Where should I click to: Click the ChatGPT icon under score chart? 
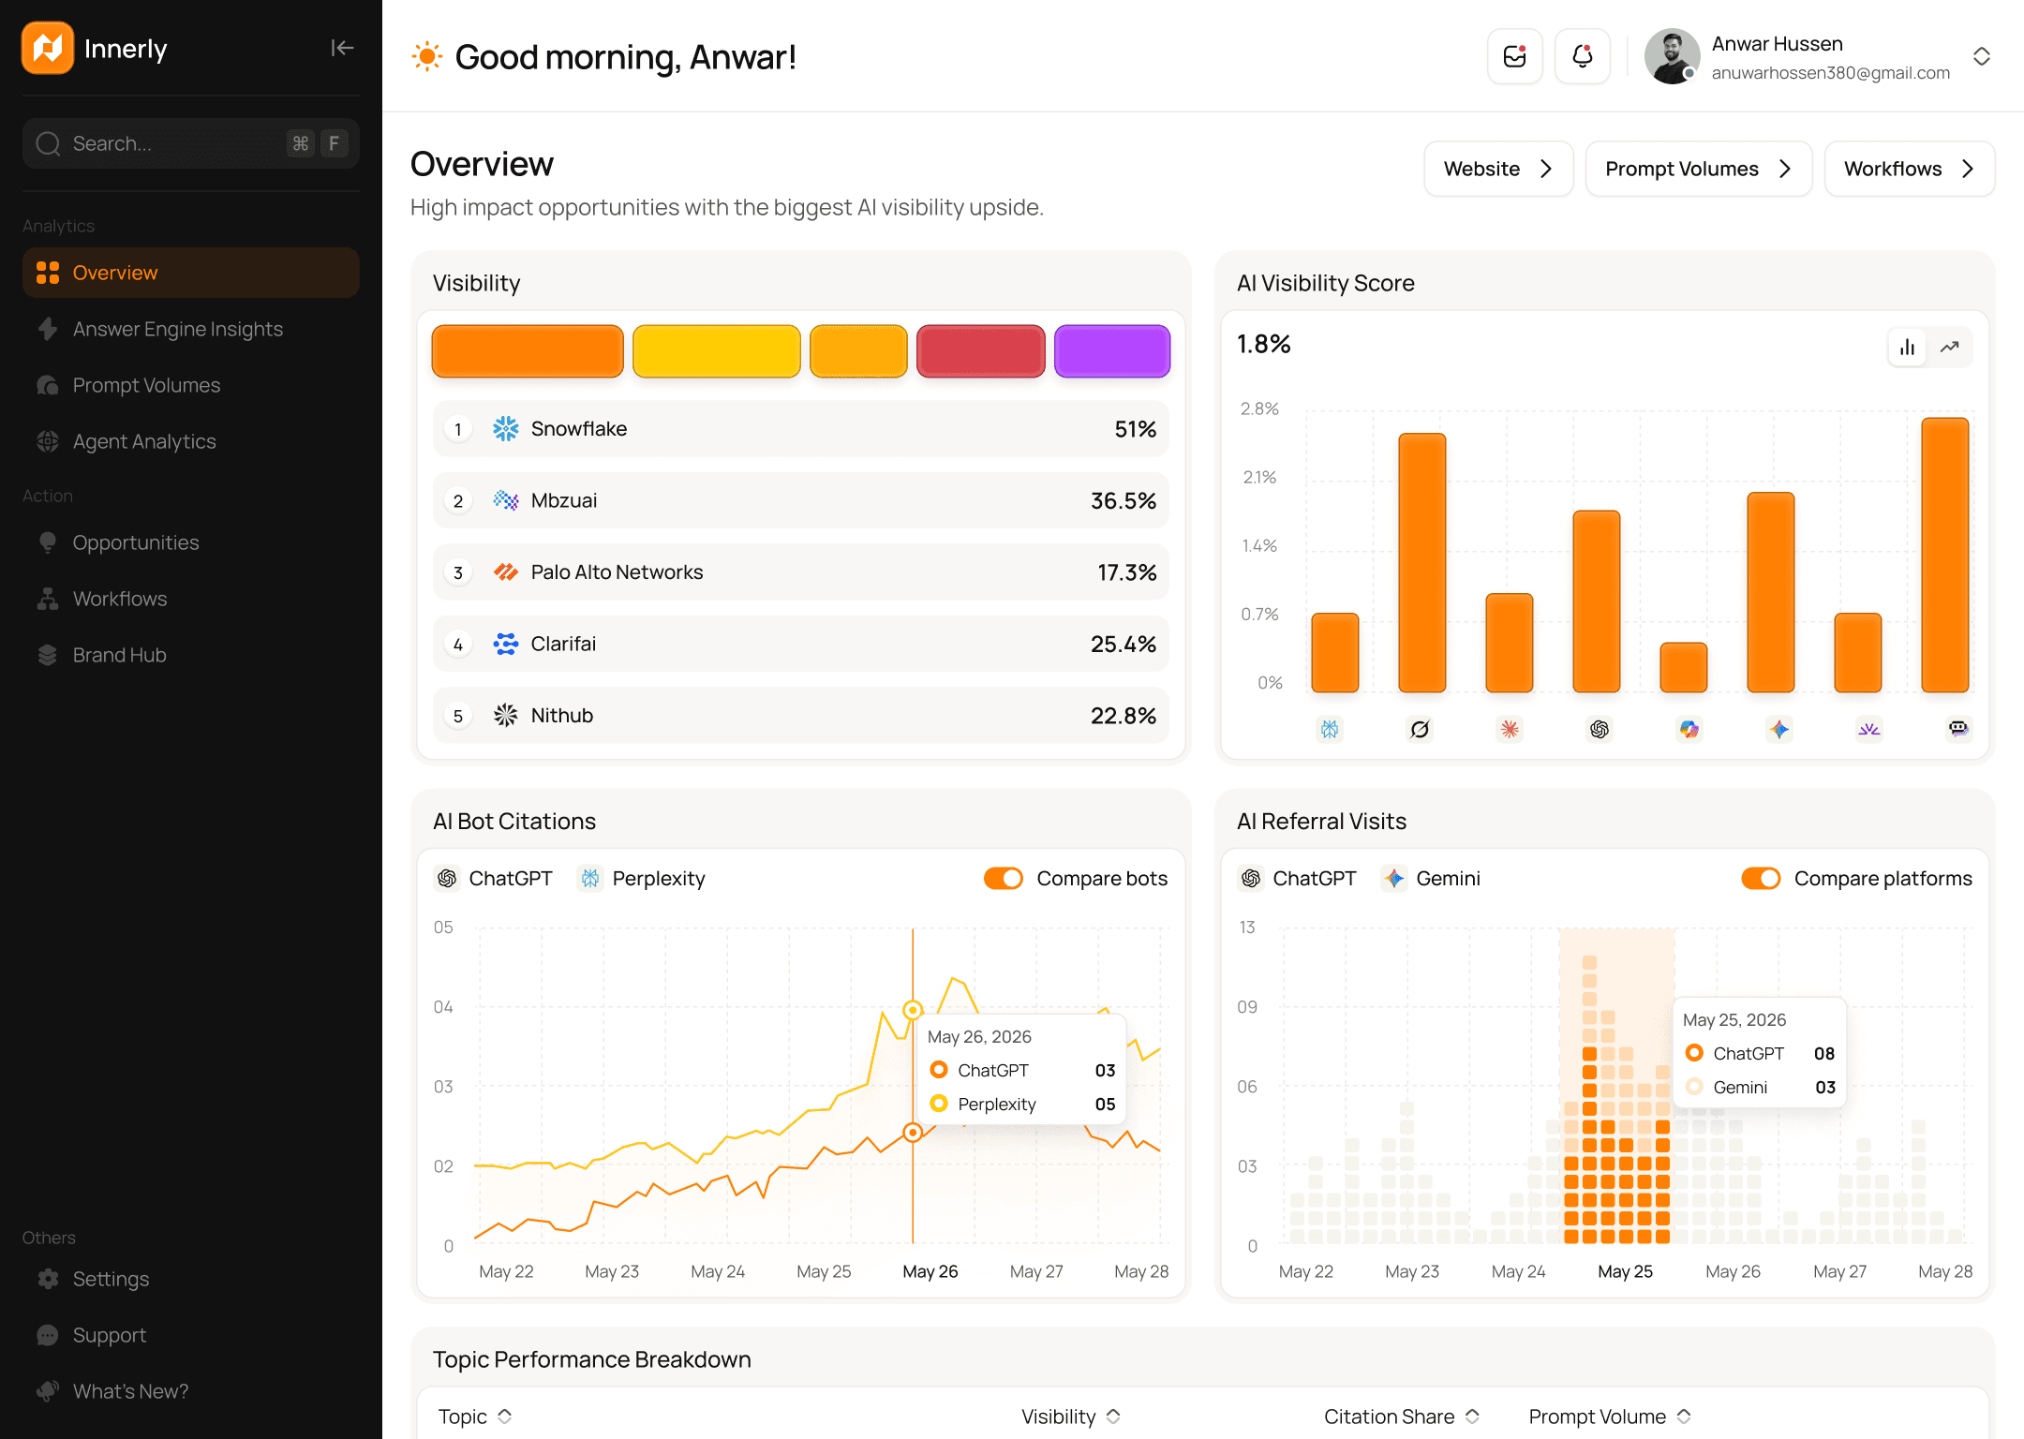pos(1600,729)
